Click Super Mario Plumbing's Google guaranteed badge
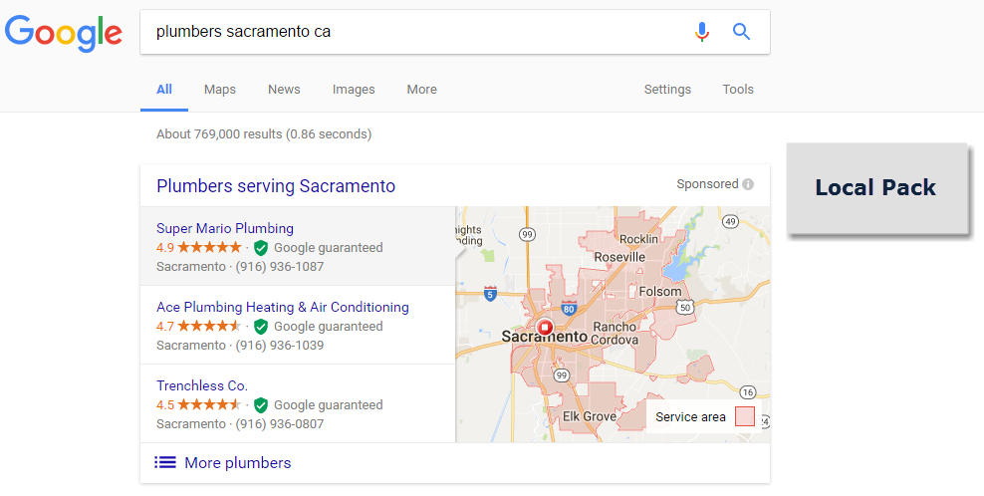 coord(261,248)
